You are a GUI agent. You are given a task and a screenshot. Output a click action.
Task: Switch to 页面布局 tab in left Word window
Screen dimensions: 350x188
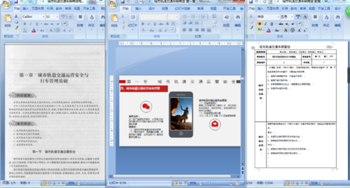(x=37, y=8)
